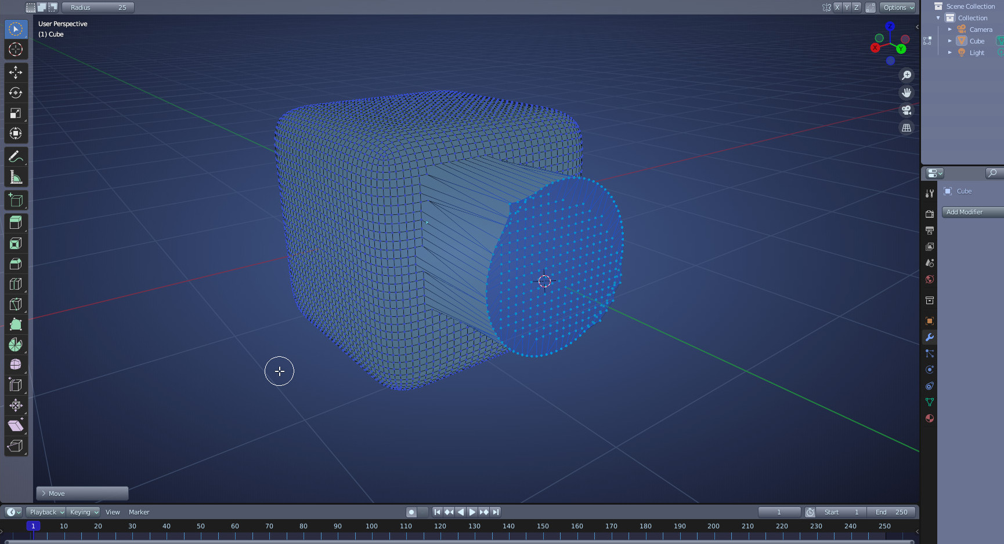The image size is (1004, 544).
Task: Toggle auto merge vertices
Action: (871, 8)
